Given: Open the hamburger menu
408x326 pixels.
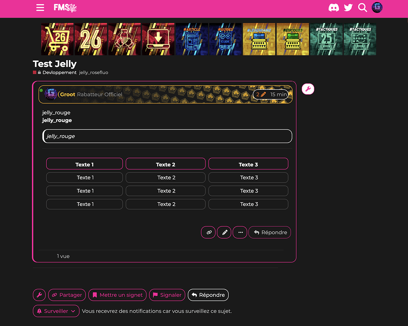Looking at the screenshot, I should click(40, 8).
